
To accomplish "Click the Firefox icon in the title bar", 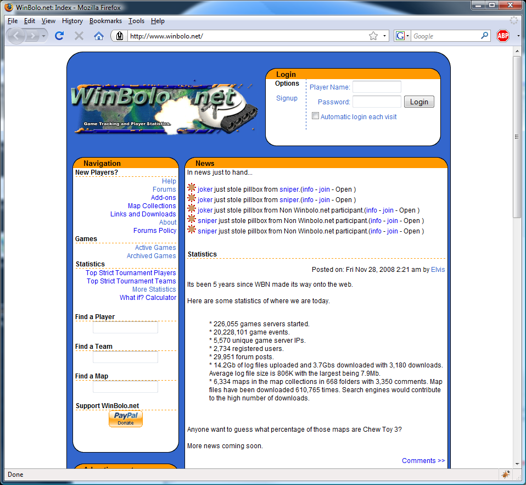I will pyautogui.click(x=8, y=7).
